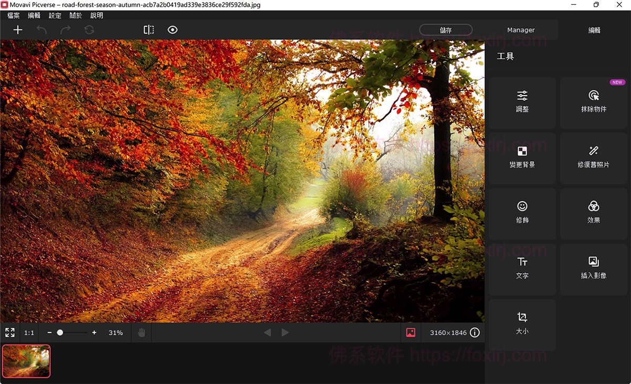The height and width of the screenshot is (384, 631).
Task: Open the 調整 (Adjust) tool
Action: 522,102
